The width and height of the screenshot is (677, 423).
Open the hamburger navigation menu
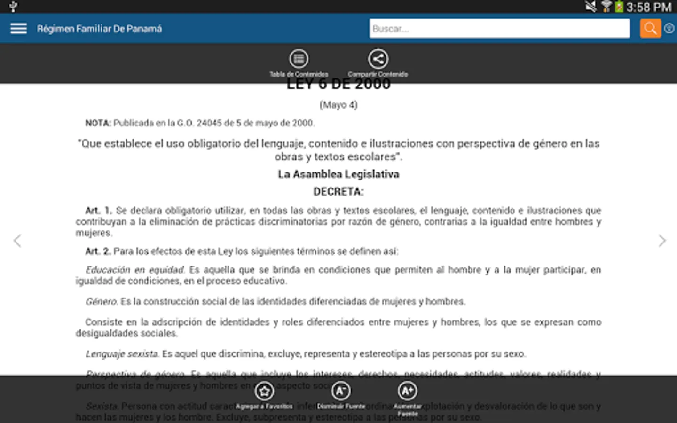(x=19, y=29)
